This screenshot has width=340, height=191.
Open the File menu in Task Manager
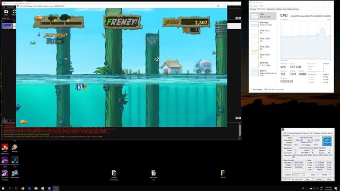pos(250,6)
